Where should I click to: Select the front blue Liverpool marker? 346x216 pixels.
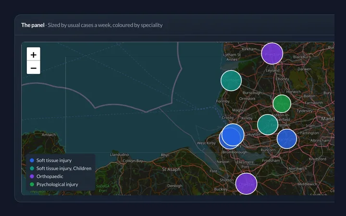(x=233, y=134)
